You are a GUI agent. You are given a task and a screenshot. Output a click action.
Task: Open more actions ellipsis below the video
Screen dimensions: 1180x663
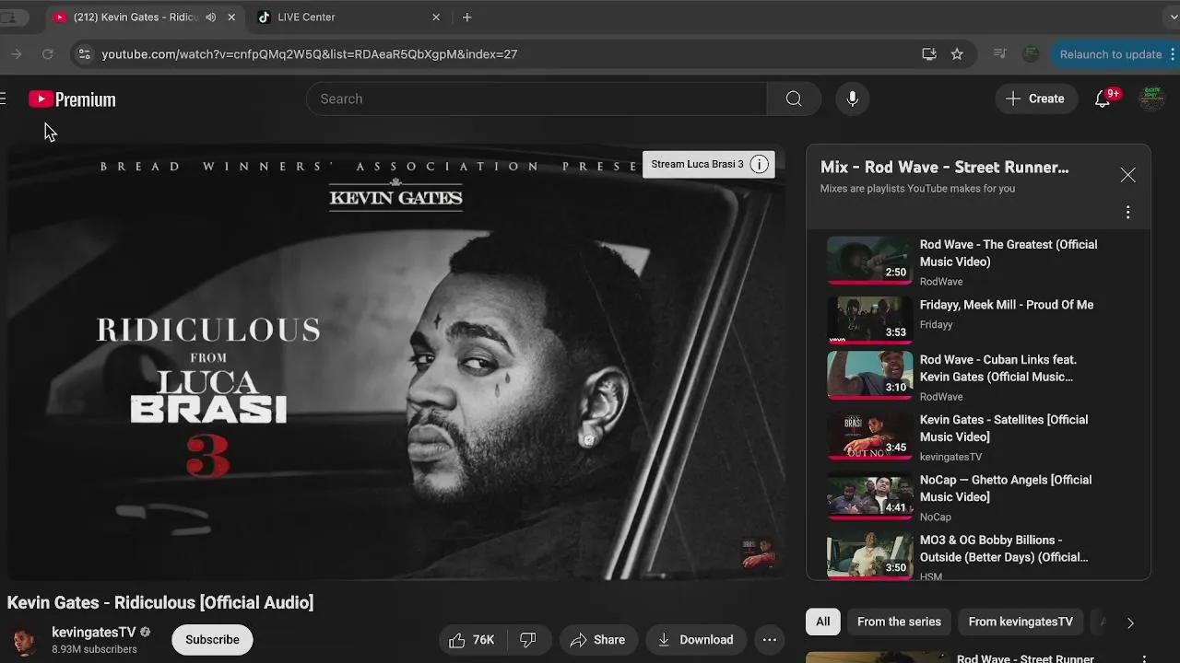770,640
